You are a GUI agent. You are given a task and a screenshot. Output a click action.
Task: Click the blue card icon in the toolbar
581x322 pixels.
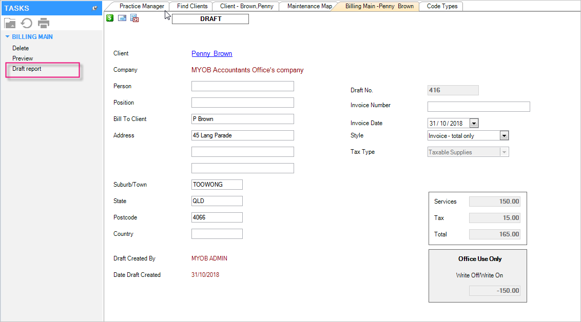pyautogui.click(x=122, y=18)
